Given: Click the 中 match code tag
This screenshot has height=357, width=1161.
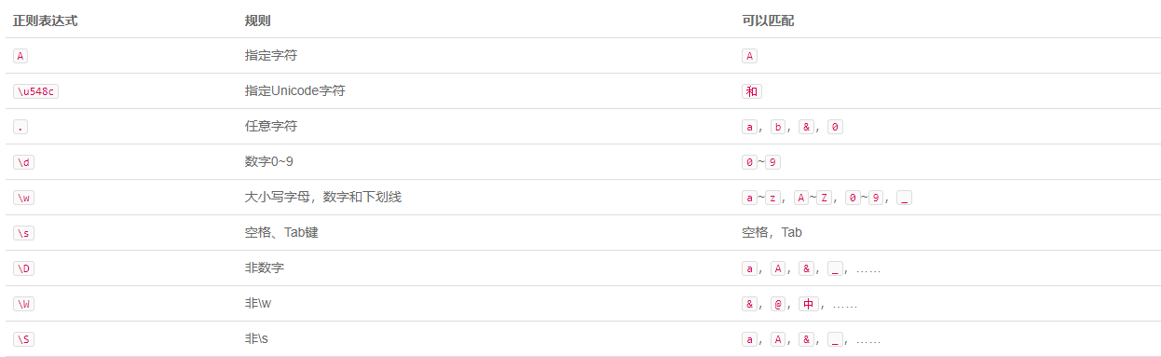Looking at the screenshot, I should [x=808, y=304].
